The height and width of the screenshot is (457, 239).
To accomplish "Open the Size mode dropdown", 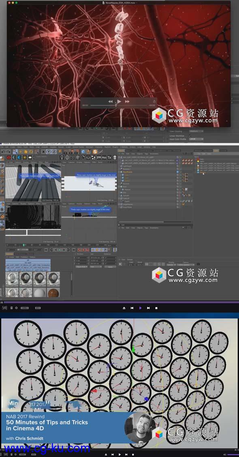I will coord(95,267).
